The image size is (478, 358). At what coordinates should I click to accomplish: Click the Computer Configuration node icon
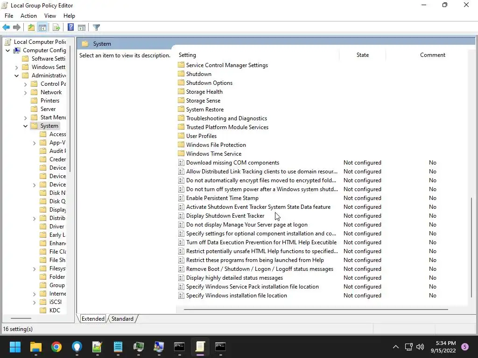17,50
